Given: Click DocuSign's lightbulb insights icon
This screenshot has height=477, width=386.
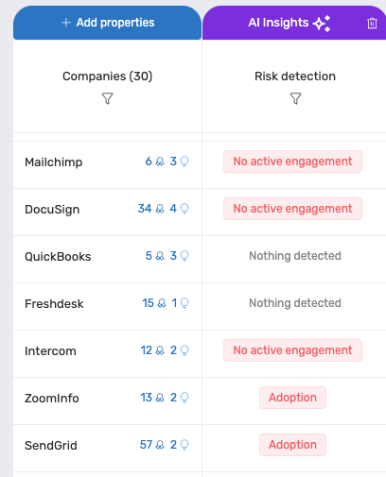Looking at the screenshot, I should point(184,209).
